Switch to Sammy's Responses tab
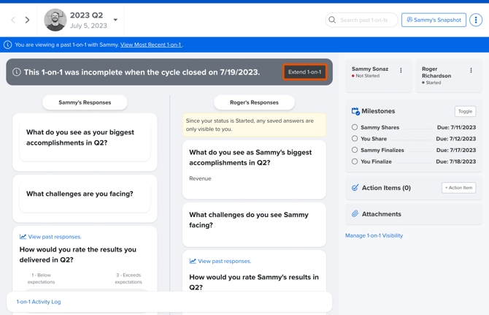 (85, 102)
